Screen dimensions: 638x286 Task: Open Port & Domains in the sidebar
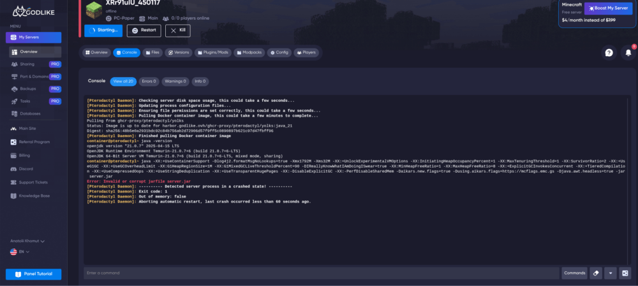pyautogui.click(x=34, y=76)
